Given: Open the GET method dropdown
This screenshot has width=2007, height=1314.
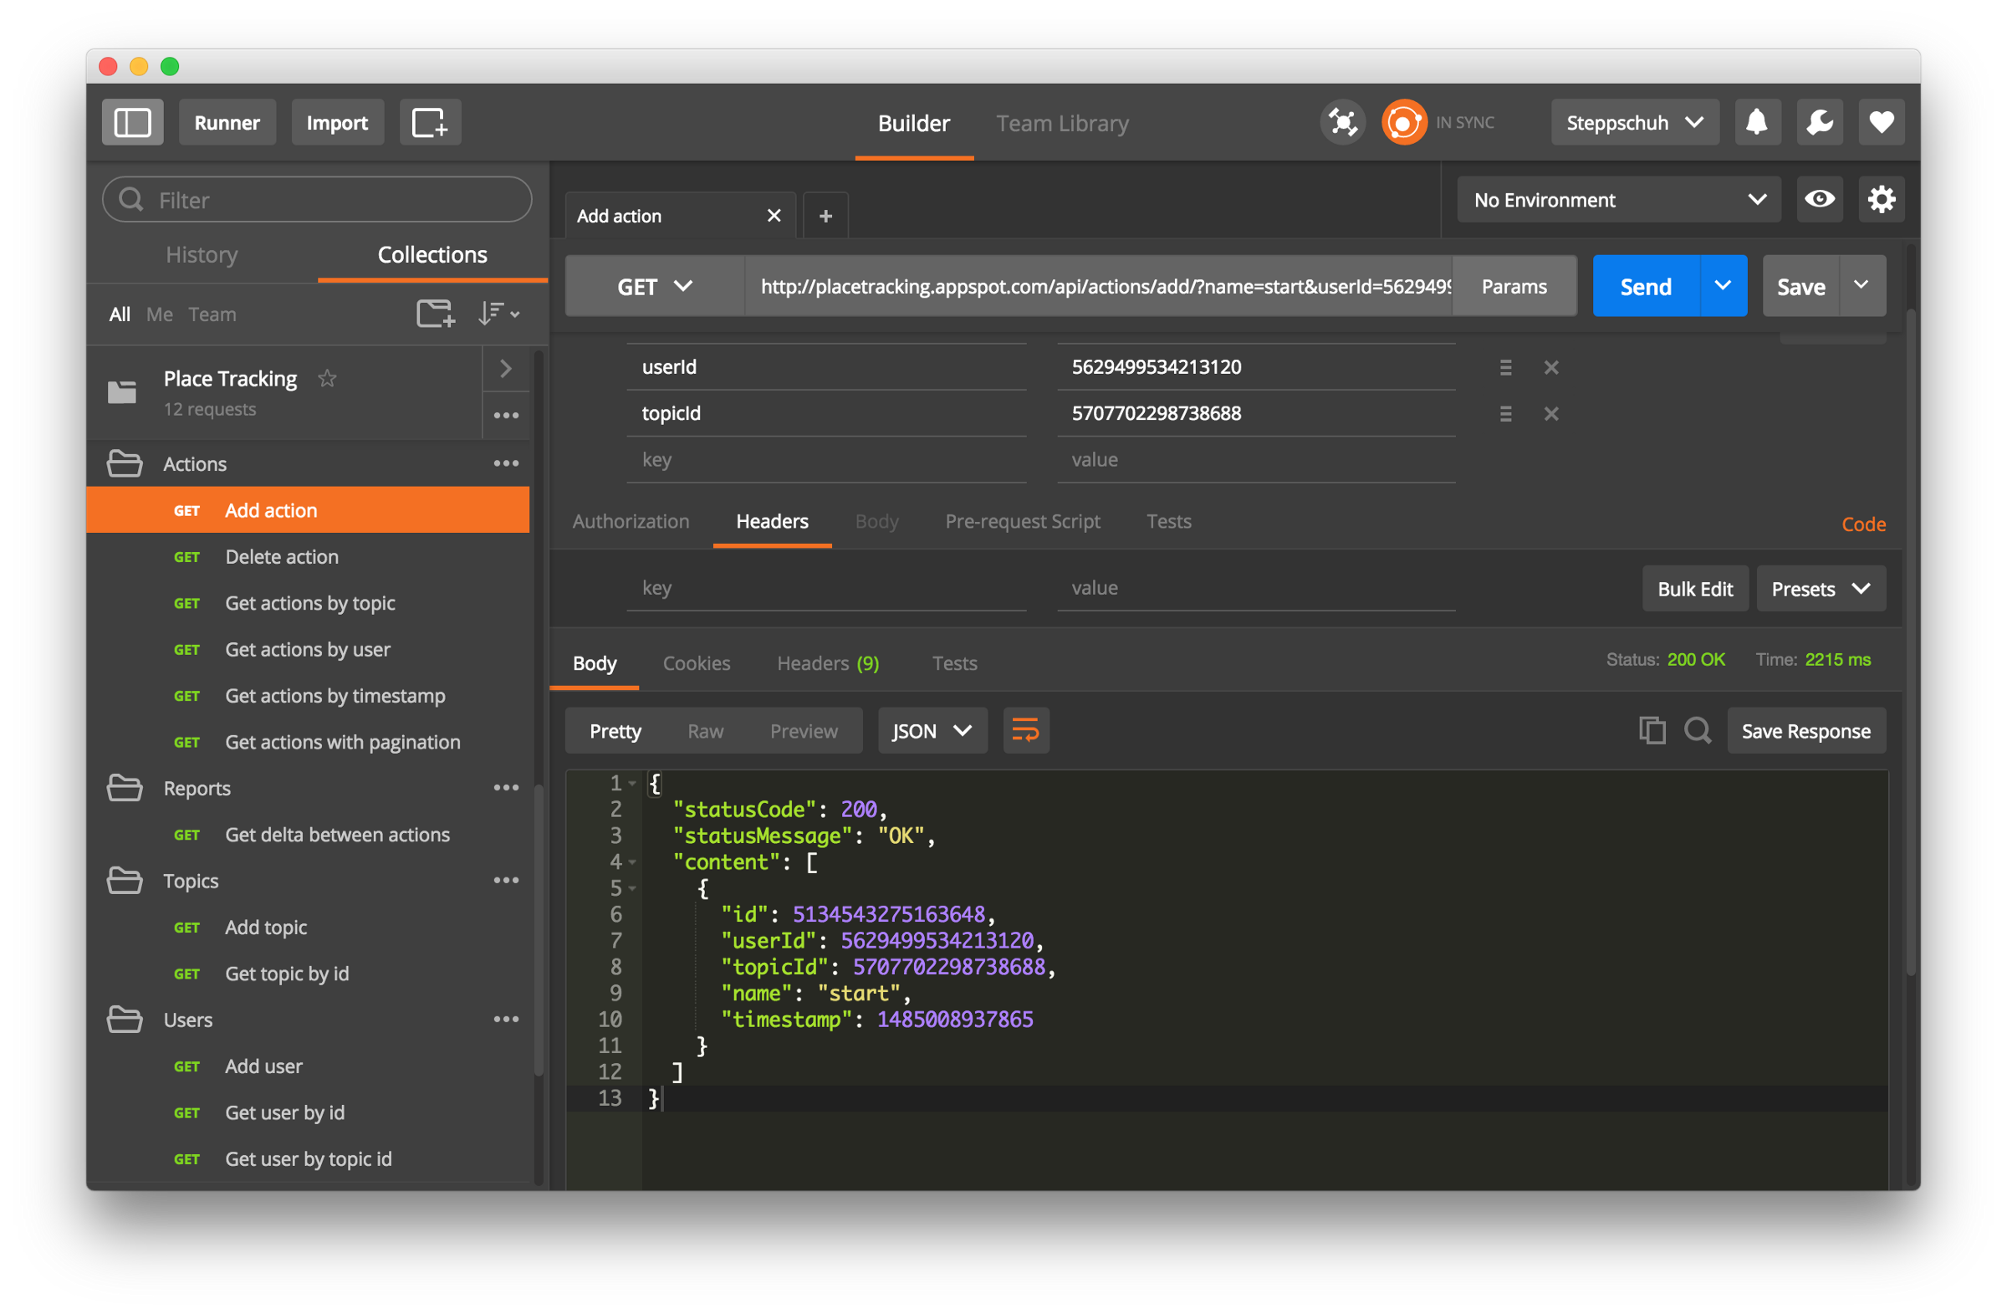Looking at the screenshot, I should coord(655,287).
